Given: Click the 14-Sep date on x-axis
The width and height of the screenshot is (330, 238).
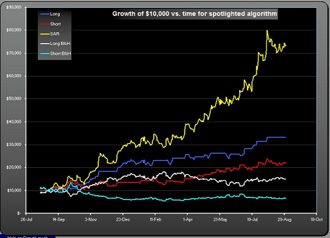Looking at the screenshot, I should coord(59,220).
